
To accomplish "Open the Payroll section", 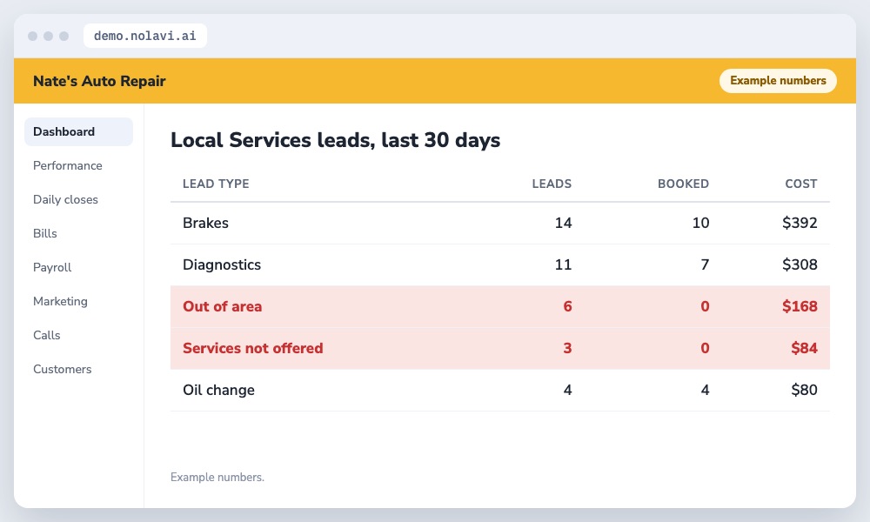I will 52,267.
